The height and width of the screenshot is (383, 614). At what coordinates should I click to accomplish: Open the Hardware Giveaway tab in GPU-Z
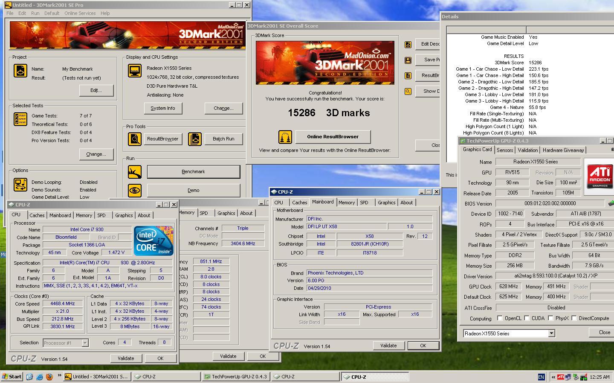(x=563, y=150)
